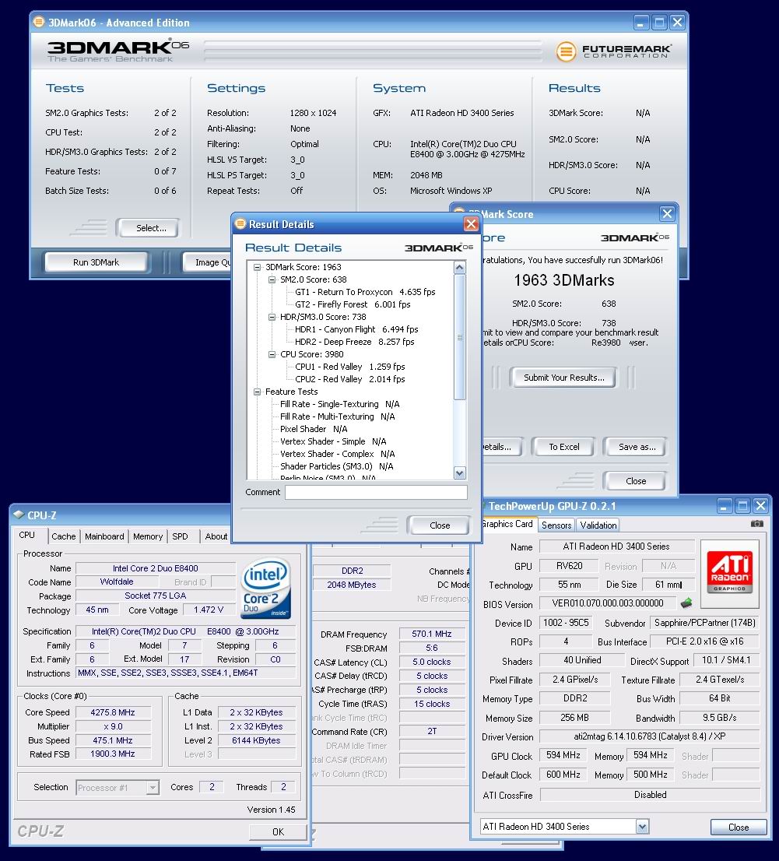
Task: Click OK in the CPU-Z window
Action: 279,832
